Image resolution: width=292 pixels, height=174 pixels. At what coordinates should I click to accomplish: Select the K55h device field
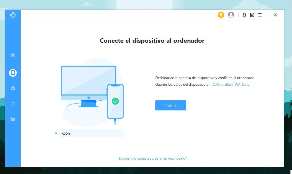[91, 133]
